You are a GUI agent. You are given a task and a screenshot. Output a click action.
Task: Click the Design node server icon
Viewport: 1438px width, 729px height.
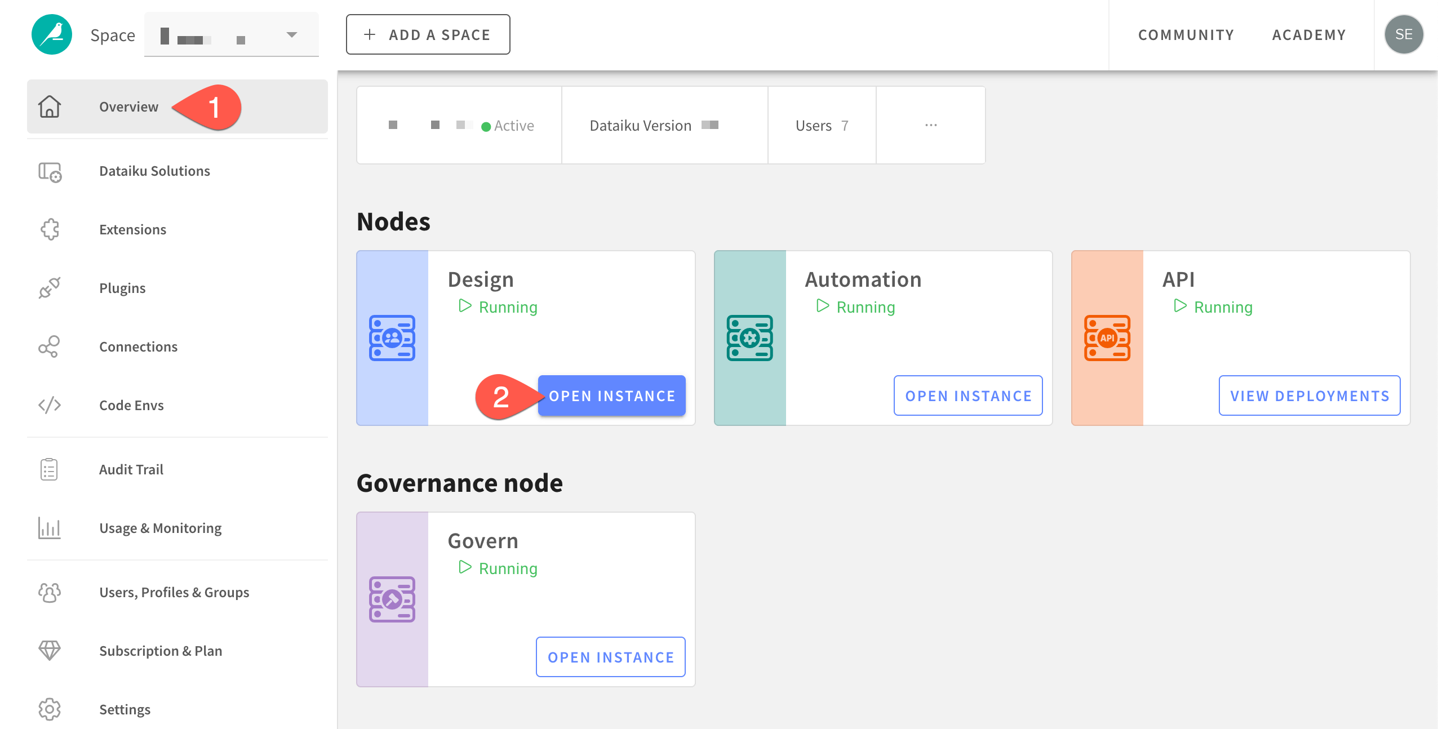(x=392, y=338)
